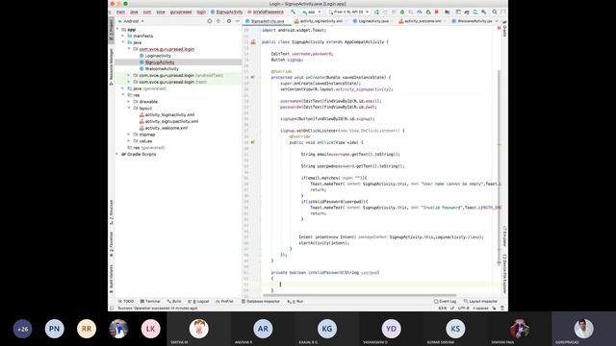Click the isValidPassword breadcrumb
The width and height of the screenshot is (616, 346).
tap(266, 12)
